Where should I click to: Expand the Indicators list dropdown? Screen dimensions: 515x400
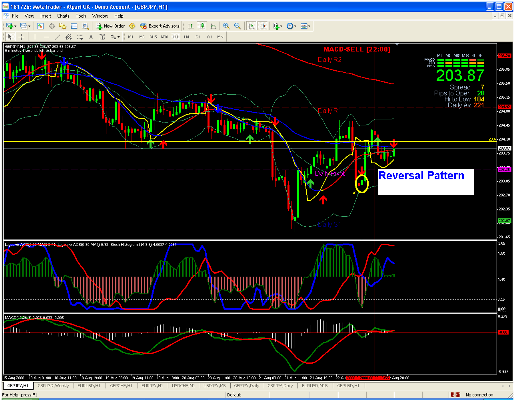point(278,26)
